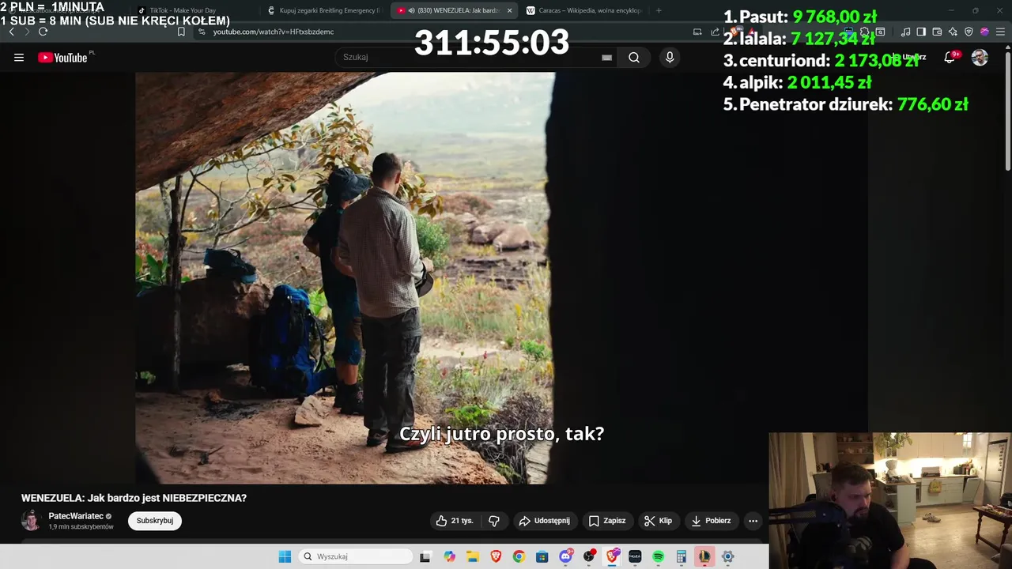Open PatecWariatec channel name link

76,516
